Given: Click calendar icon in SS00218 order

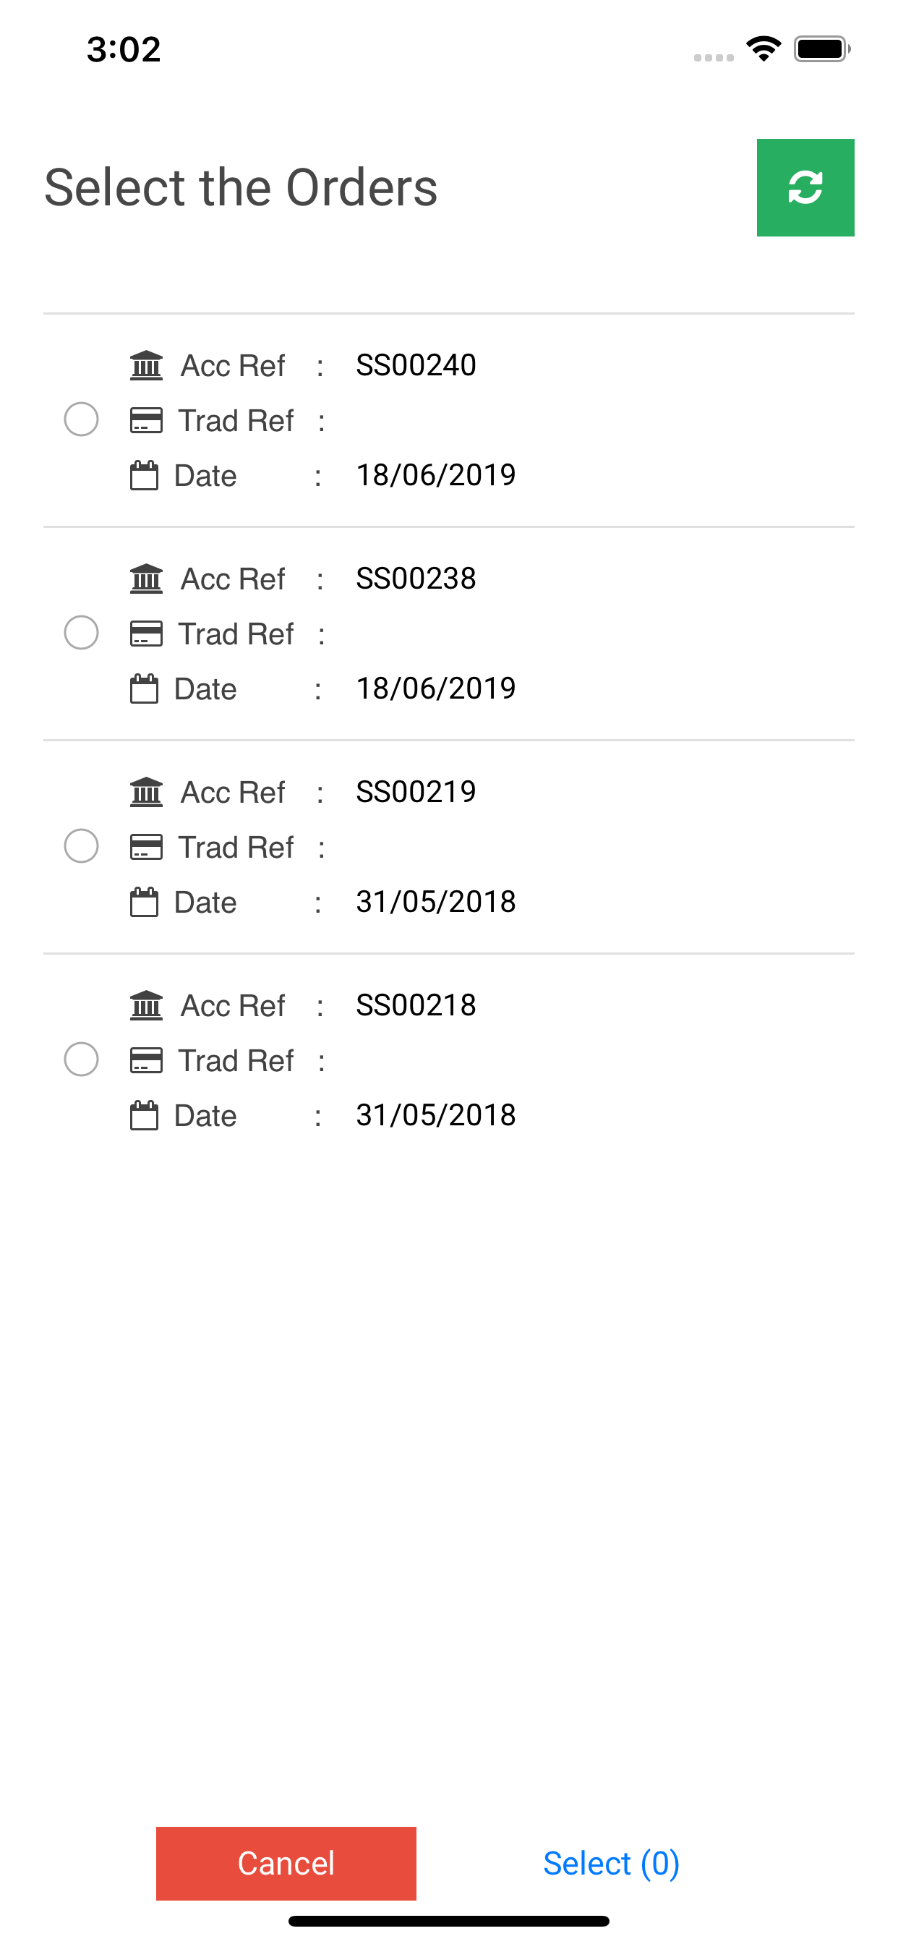Looking at the screenshot, I should point(144,1114).
